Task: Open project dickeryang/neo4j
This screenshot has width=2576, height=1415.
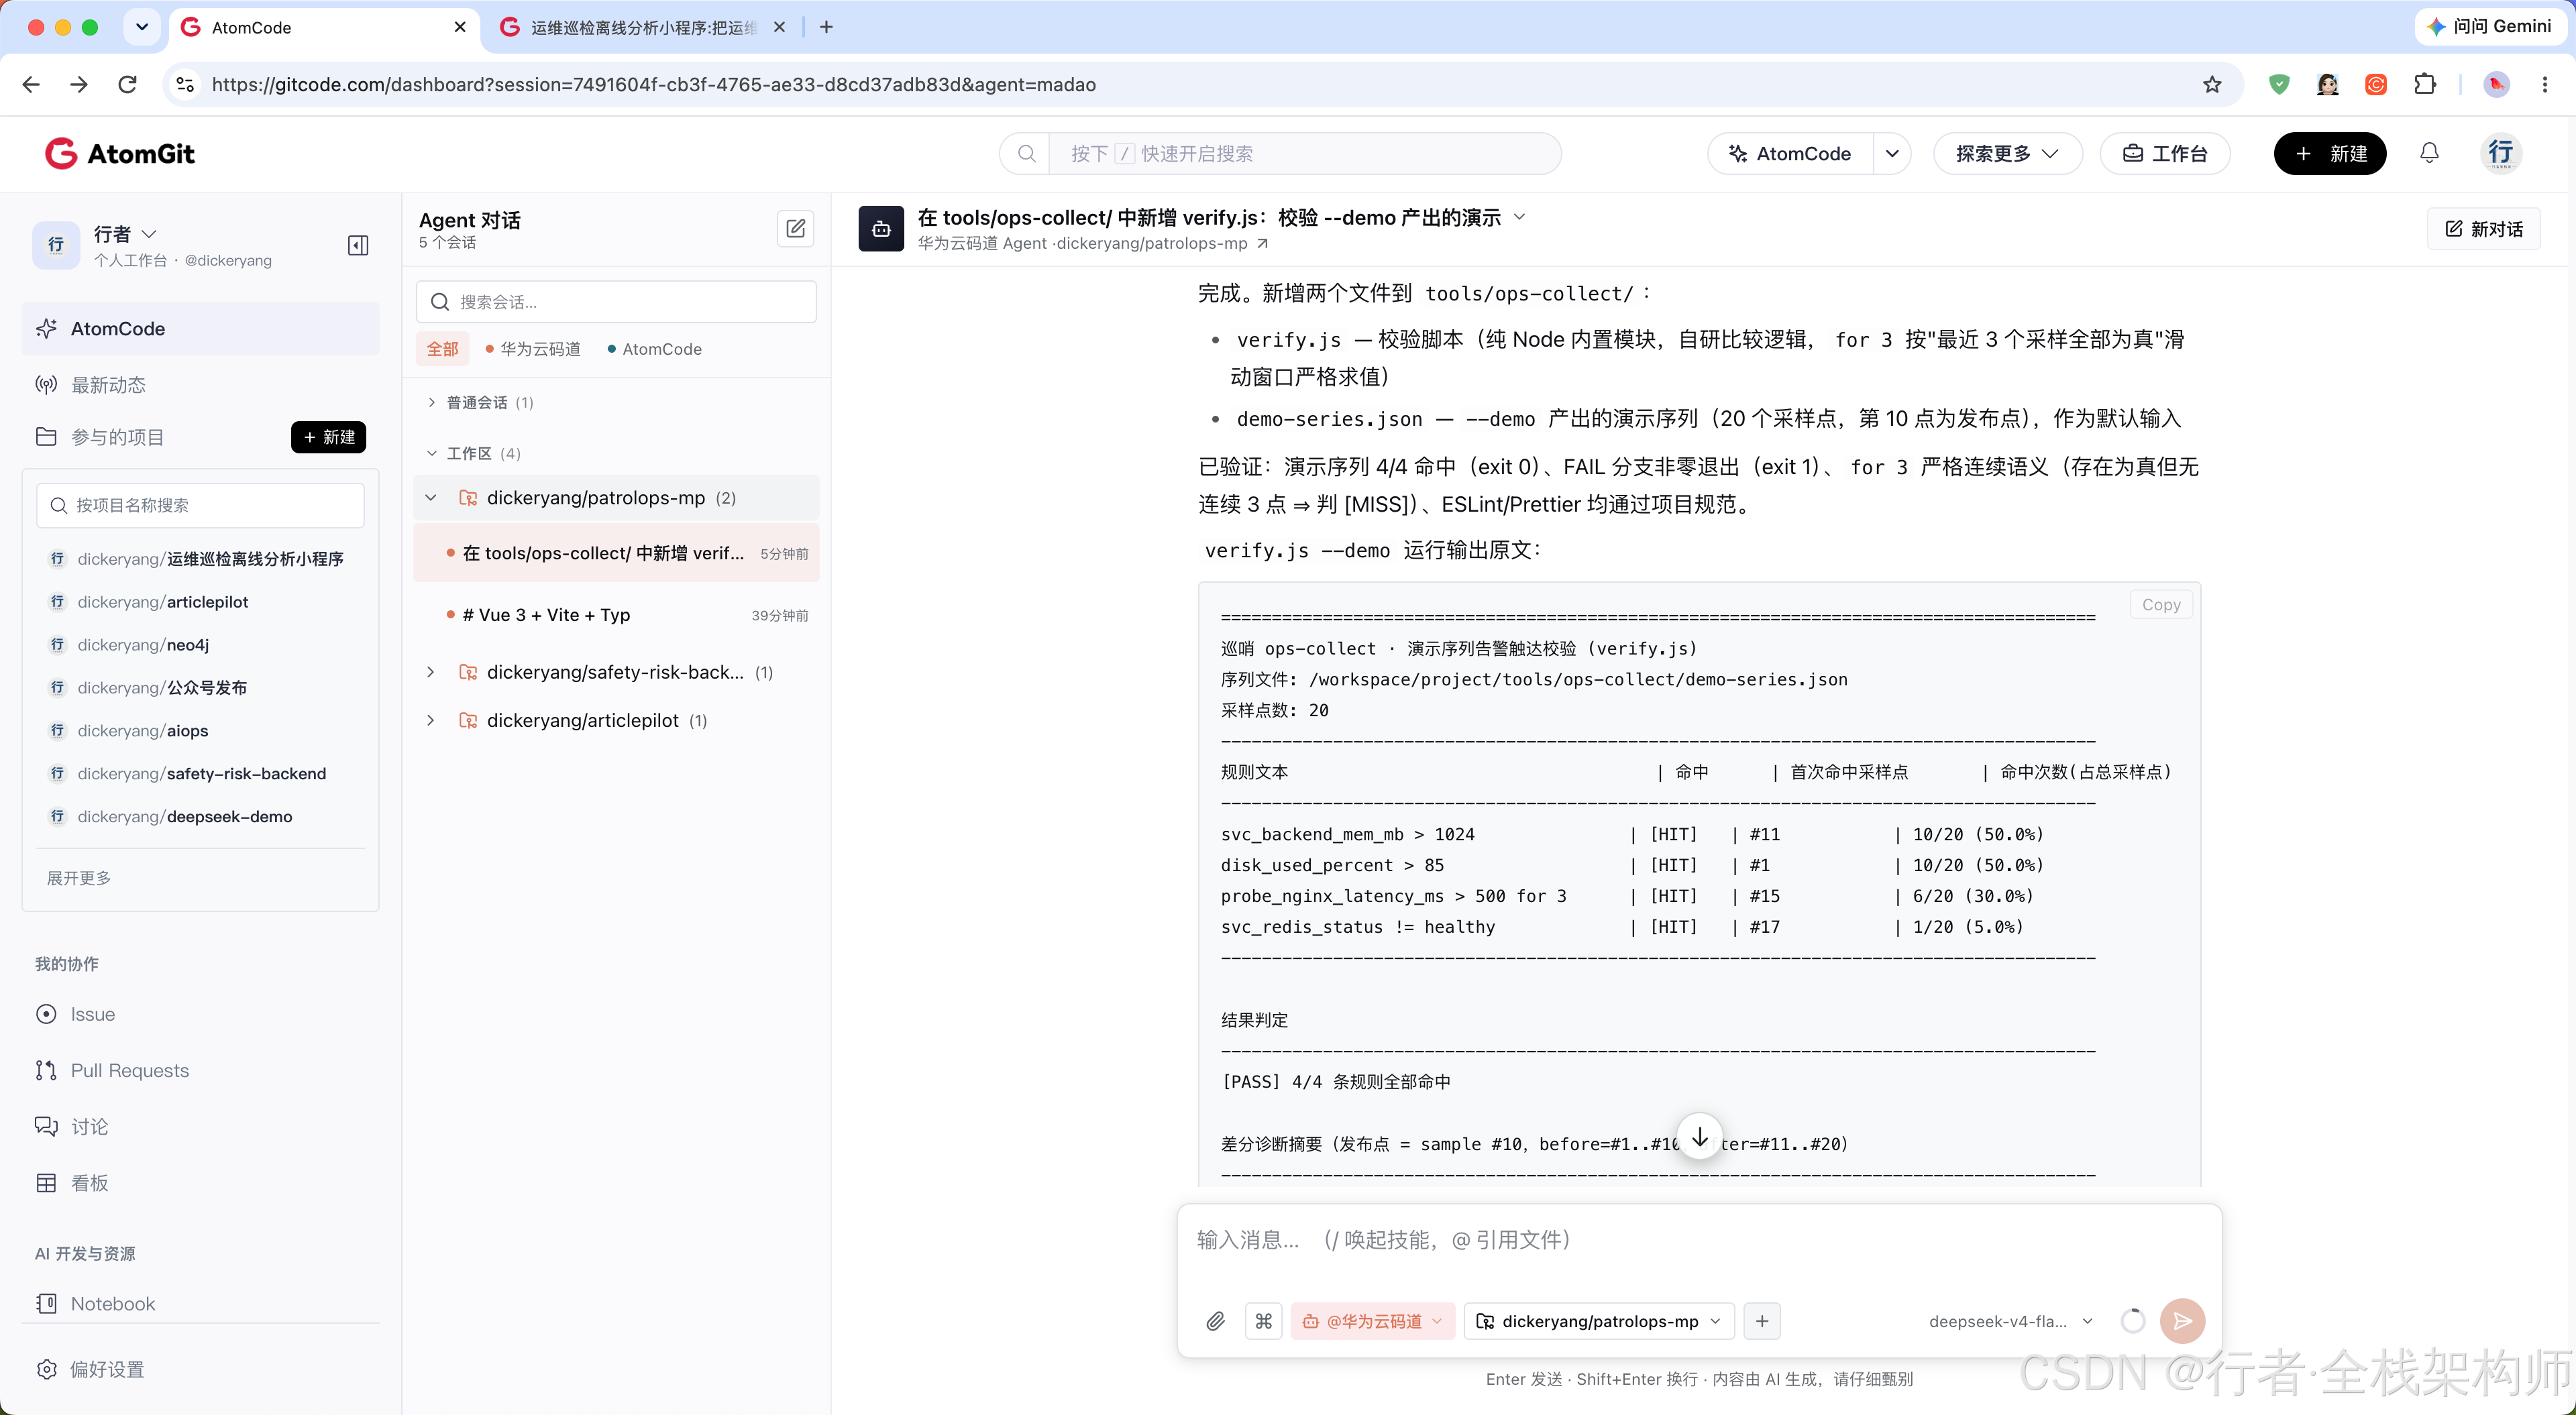Action: point(143,645)
